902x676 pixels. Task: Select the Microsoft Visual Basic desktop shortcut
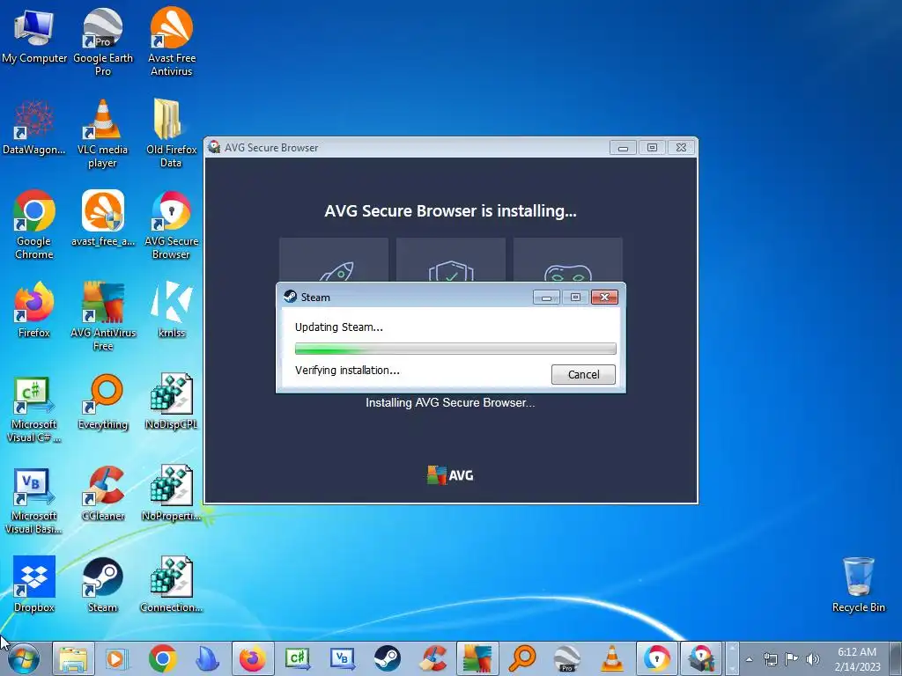[34, 500]
